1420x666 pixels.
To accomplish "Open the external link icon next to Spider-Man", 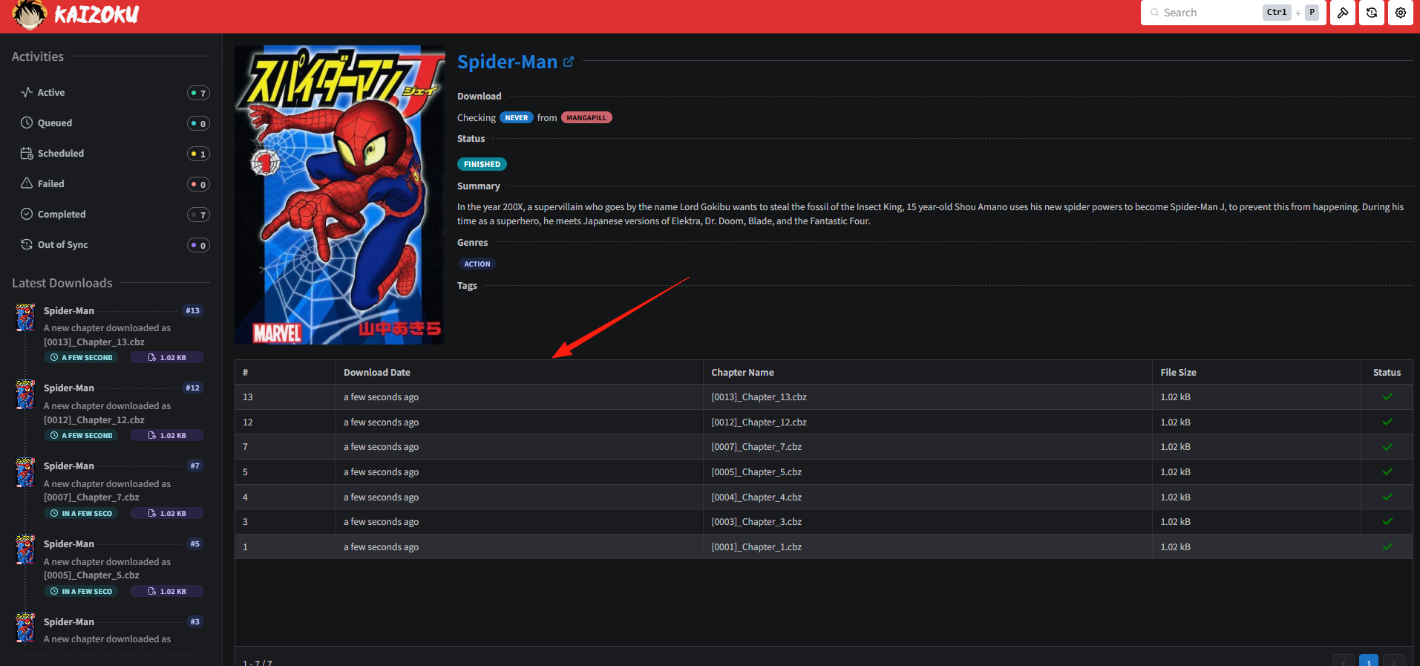I will click(x=569, y=62).
